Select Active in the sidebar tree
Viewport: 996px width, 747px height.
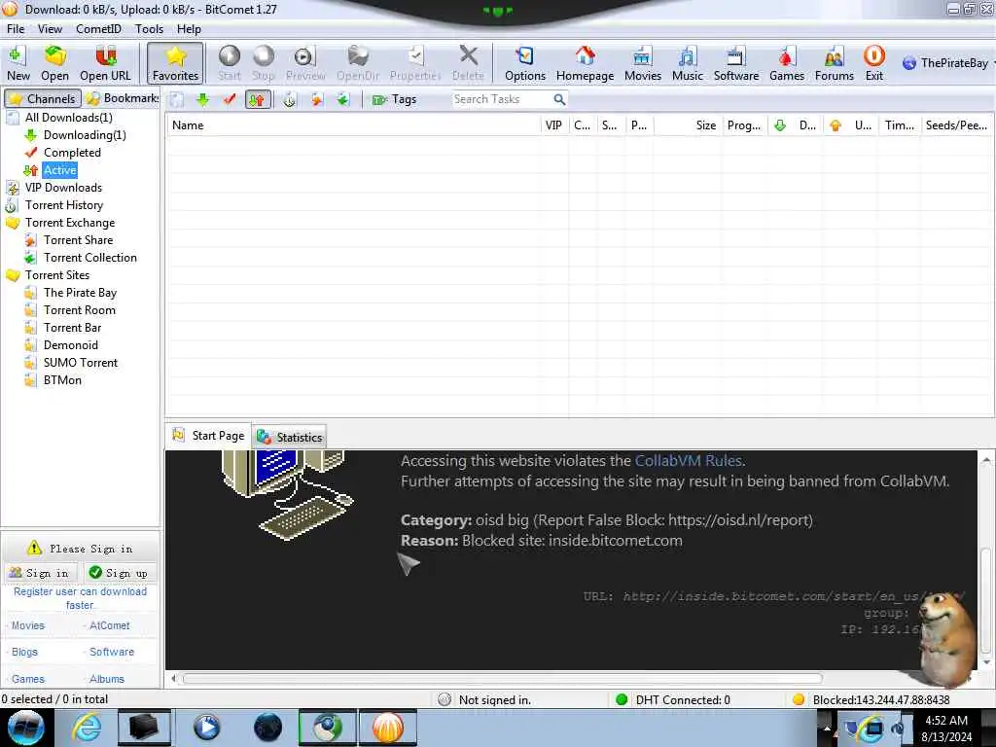[59, 170]
